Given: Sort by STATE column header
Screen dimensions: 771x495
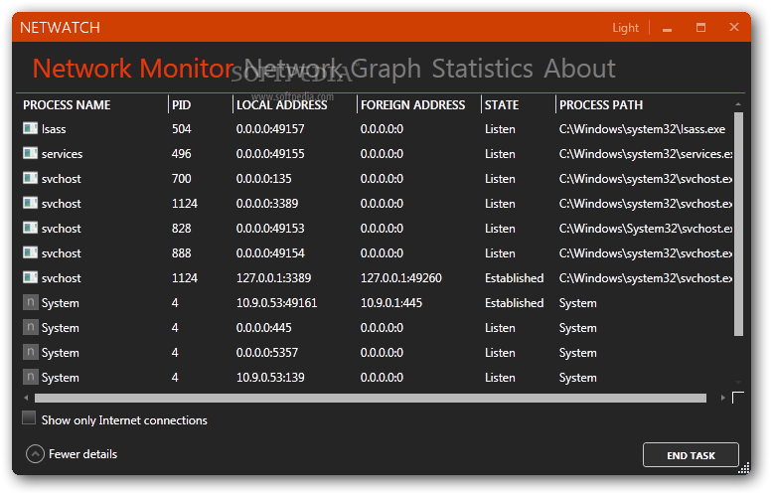Looking at the screenshot, I should (x=502, y=104).
